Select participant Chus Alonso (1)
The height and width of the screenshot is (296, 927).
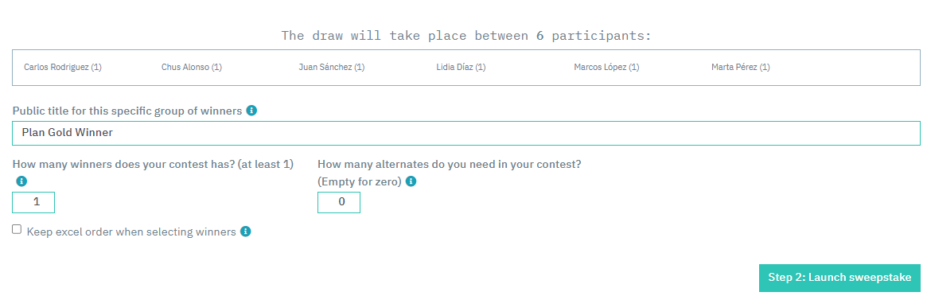coord(192,68)
